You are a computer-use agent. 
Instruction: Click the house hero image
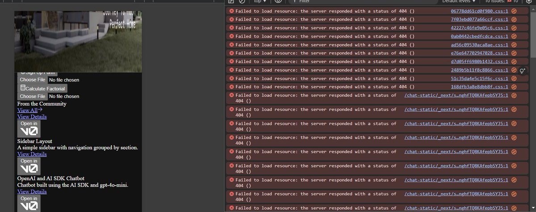tap(78, 42)
